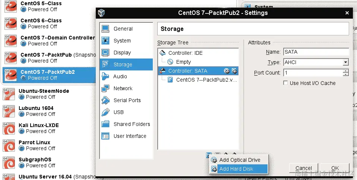Open the Serial Ports settings category

click(126, 100)
